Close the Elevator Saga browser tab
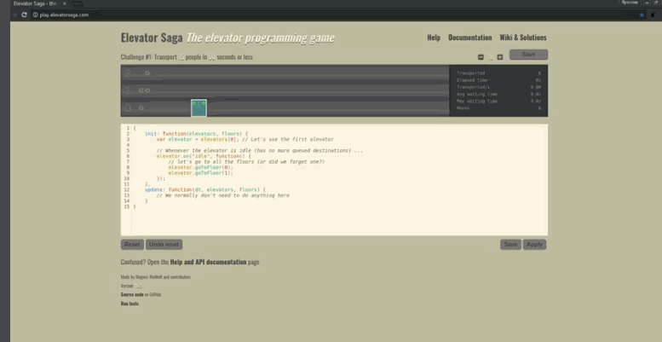 click(65, 3)
